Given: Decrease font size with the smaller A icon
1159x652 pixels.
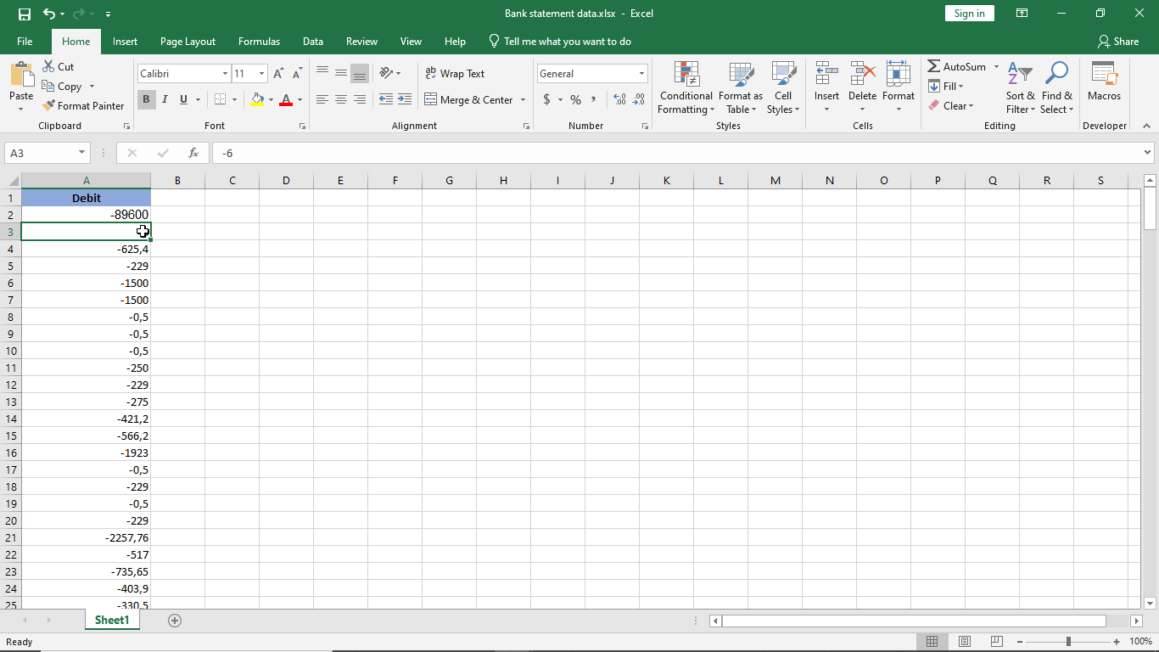Looking at the screenshot, I should [296, 74].
